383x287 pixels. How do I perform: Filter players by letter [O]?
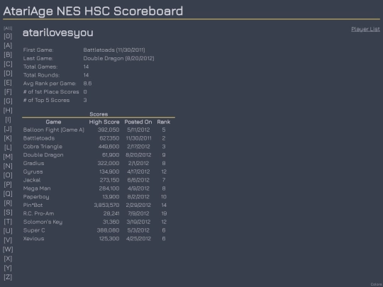8,175
